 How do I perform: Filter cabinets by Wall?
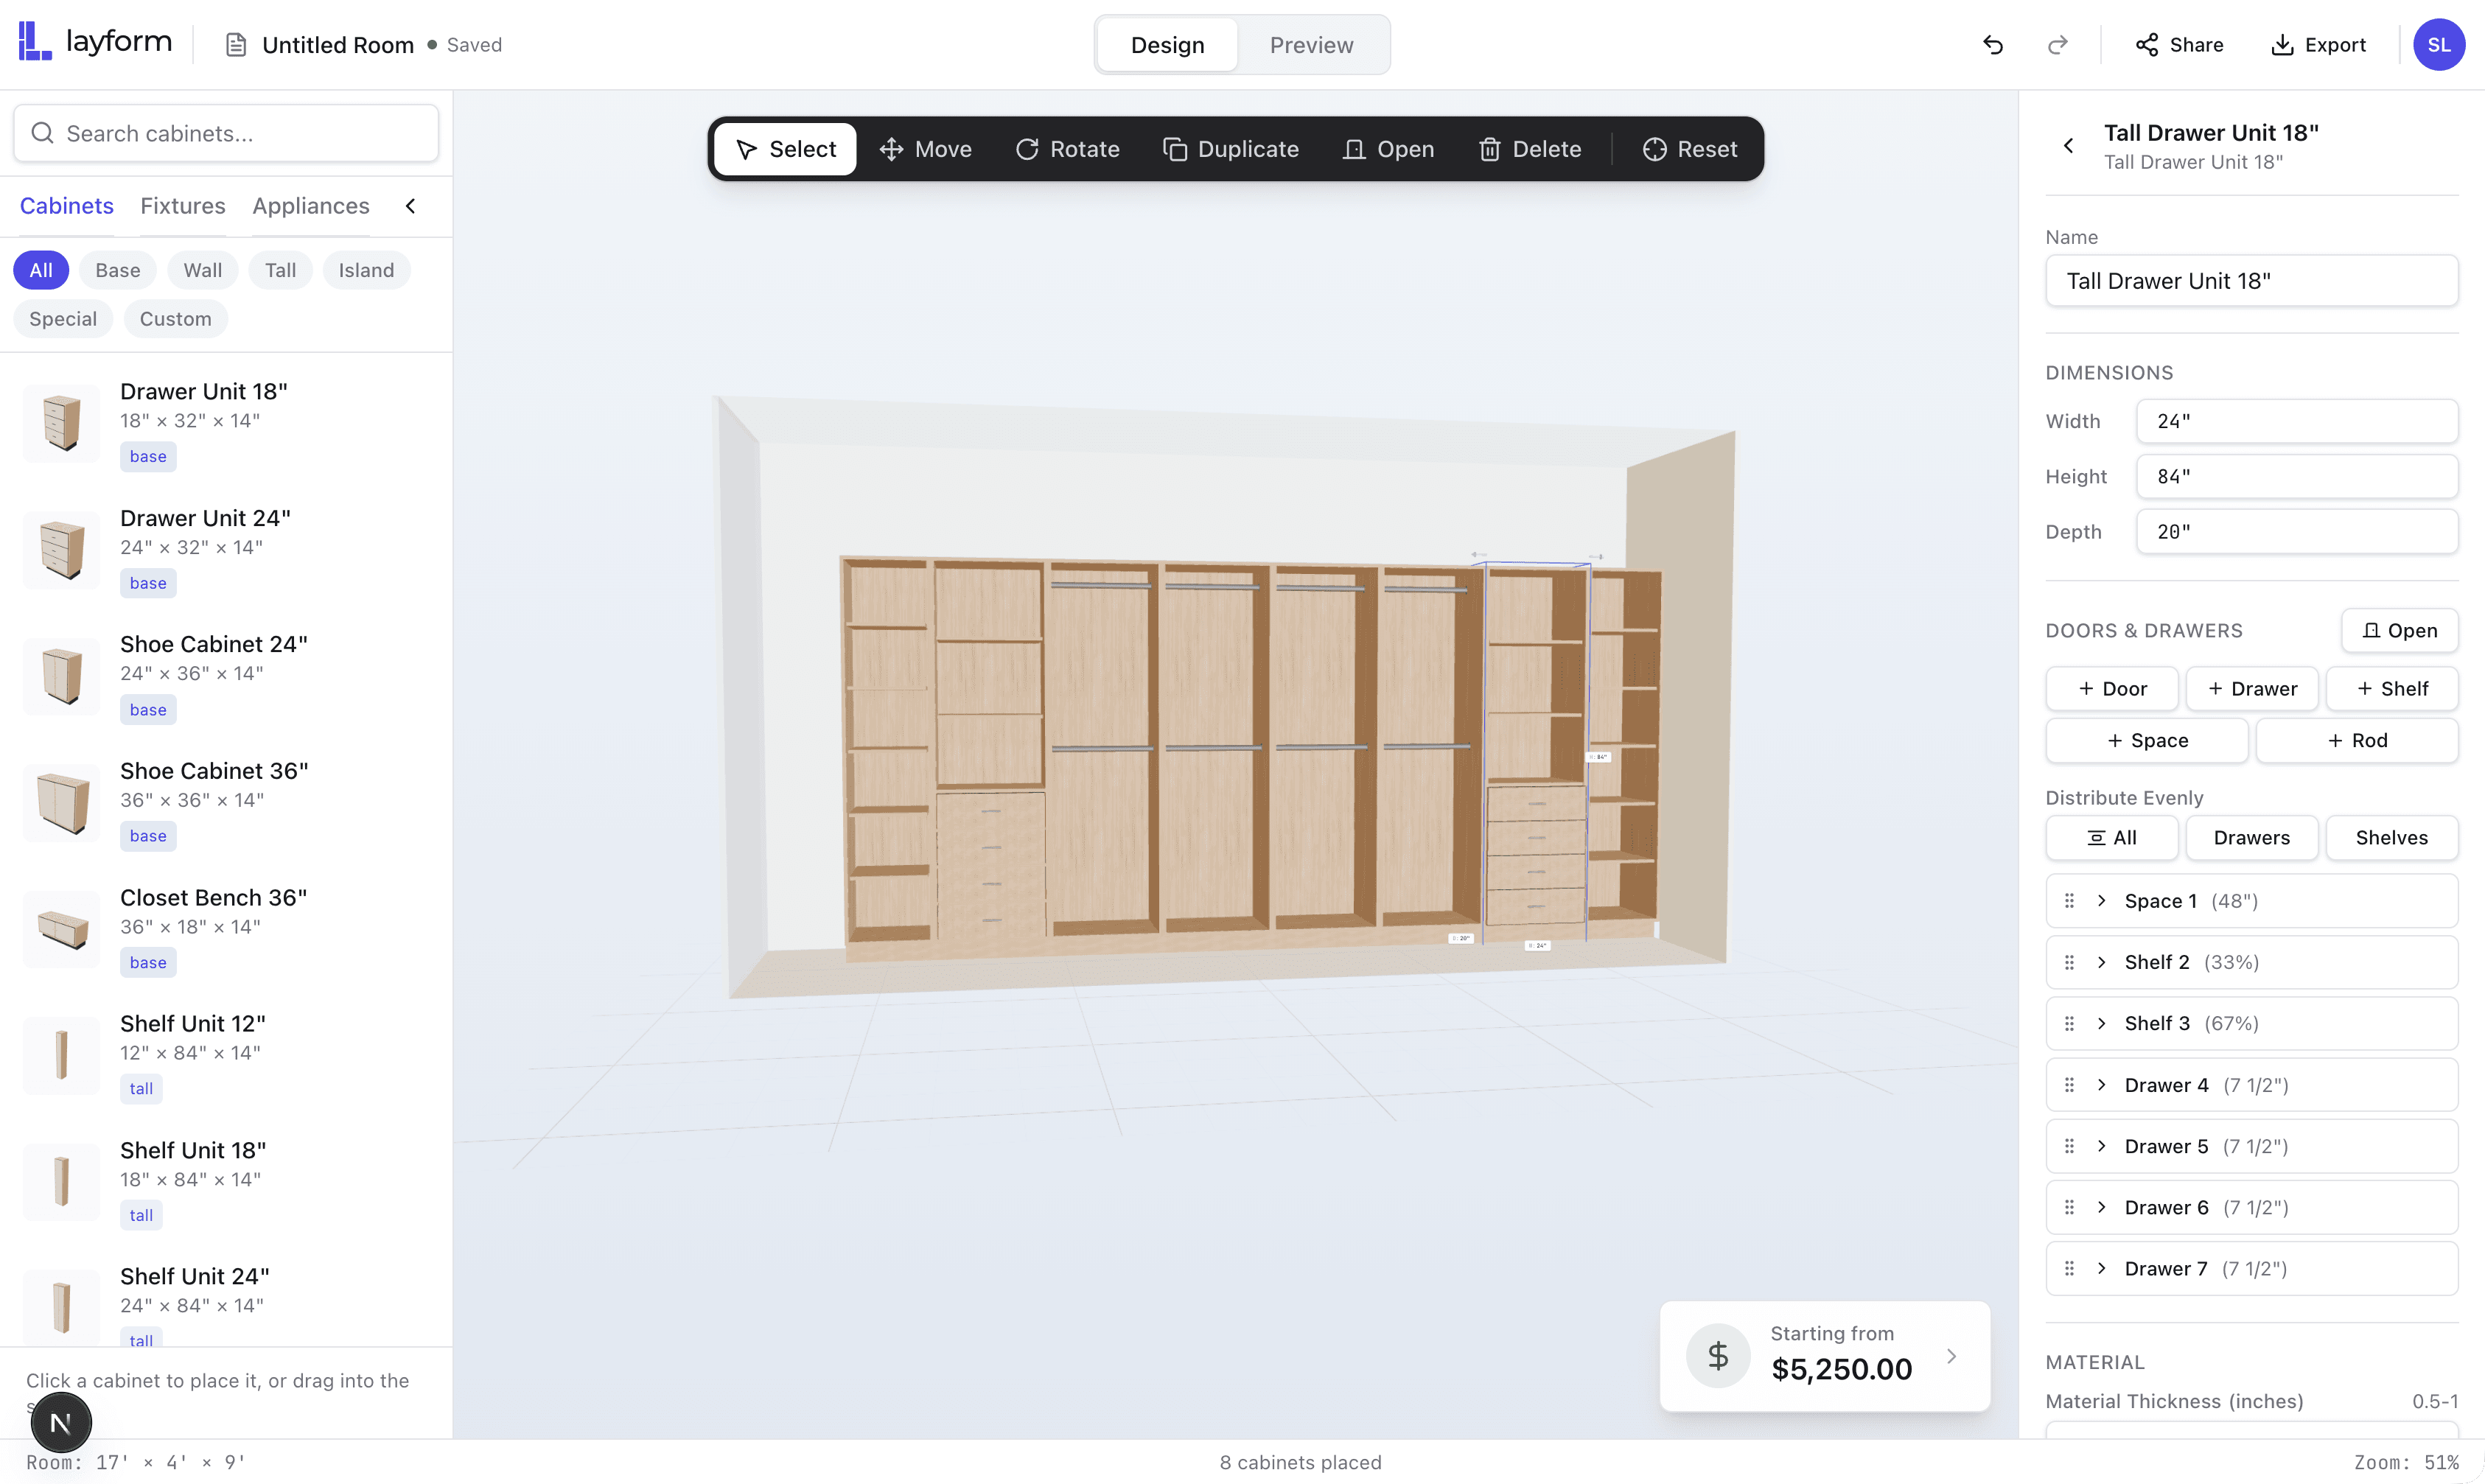pos(203,270)
